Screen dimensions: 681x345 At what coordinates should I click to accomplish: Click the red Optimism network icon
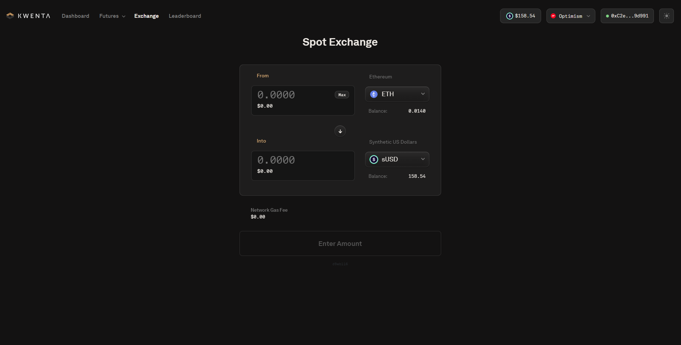pyautogui.click(x=553, y=16)
